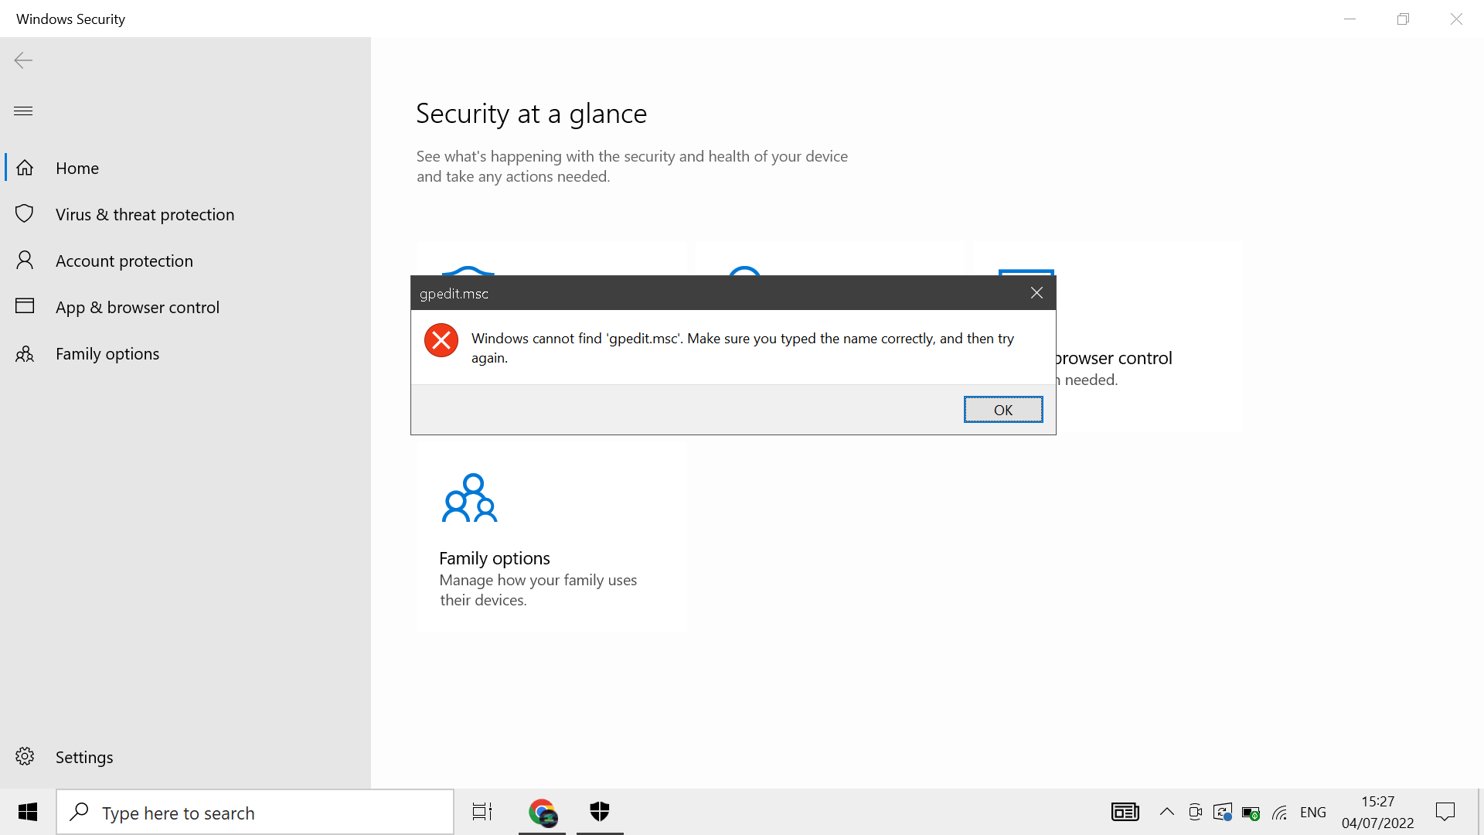Switch to Chrome in the taskbar
This screenshot has width=1484, height=835.
click(542, 812)
